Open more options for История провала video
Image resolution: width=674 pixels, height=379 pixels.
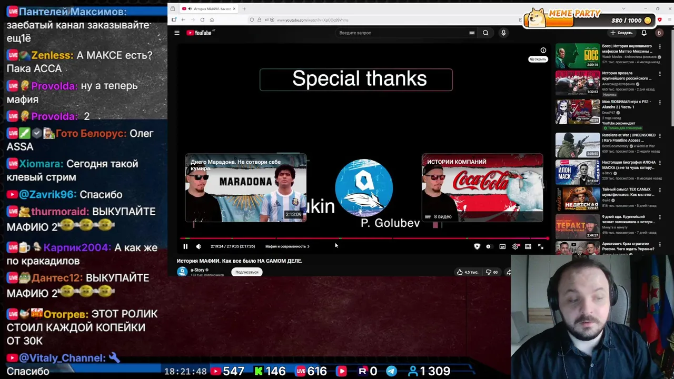660,74
